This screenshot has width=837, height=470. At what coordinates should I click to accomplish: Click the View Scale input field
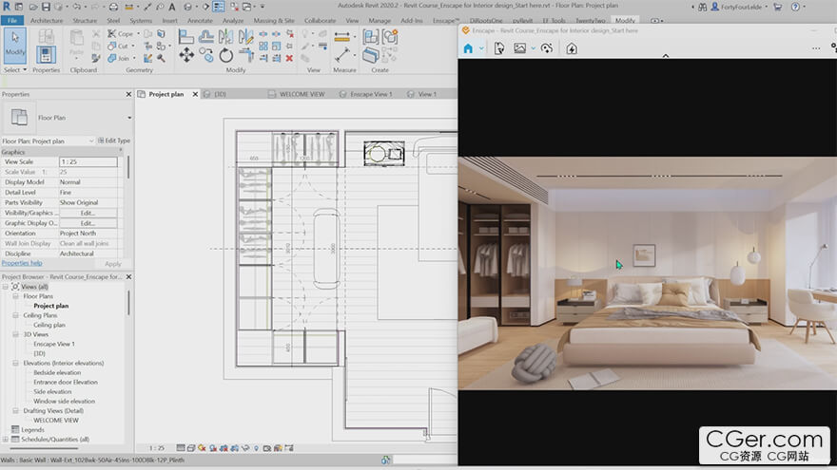(x=88, y=162)
